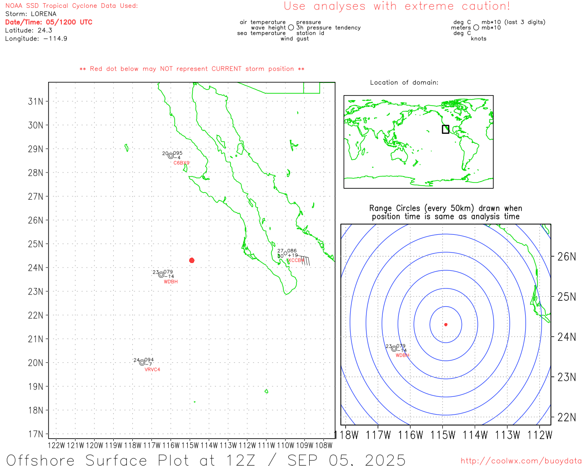Click the red 'may NOT represent CURRENT storm position' warning
Screen dimensions: 582x466
pos(192,69)
